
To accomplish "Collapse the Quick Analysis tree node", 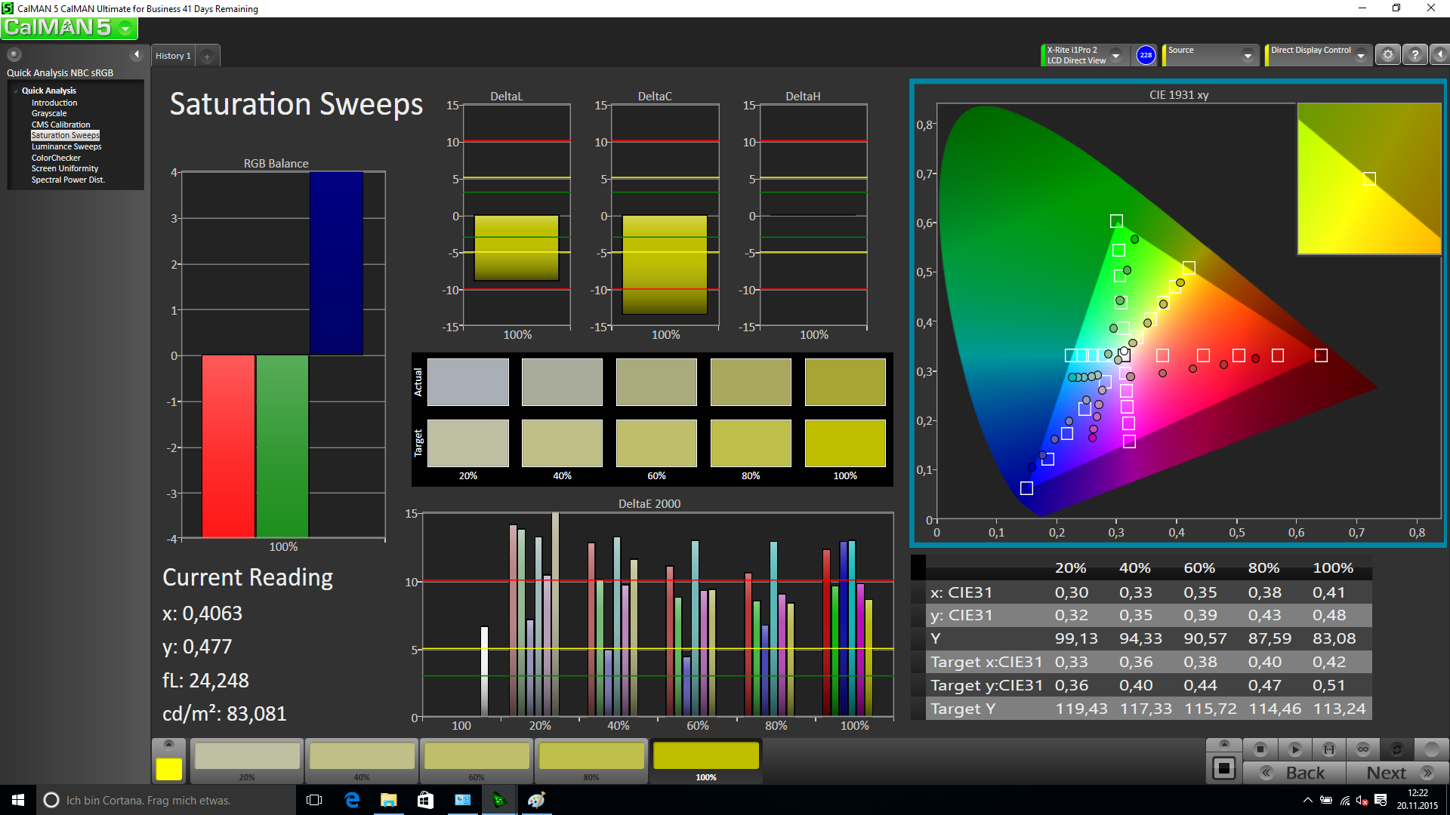I will pos(15,91).
